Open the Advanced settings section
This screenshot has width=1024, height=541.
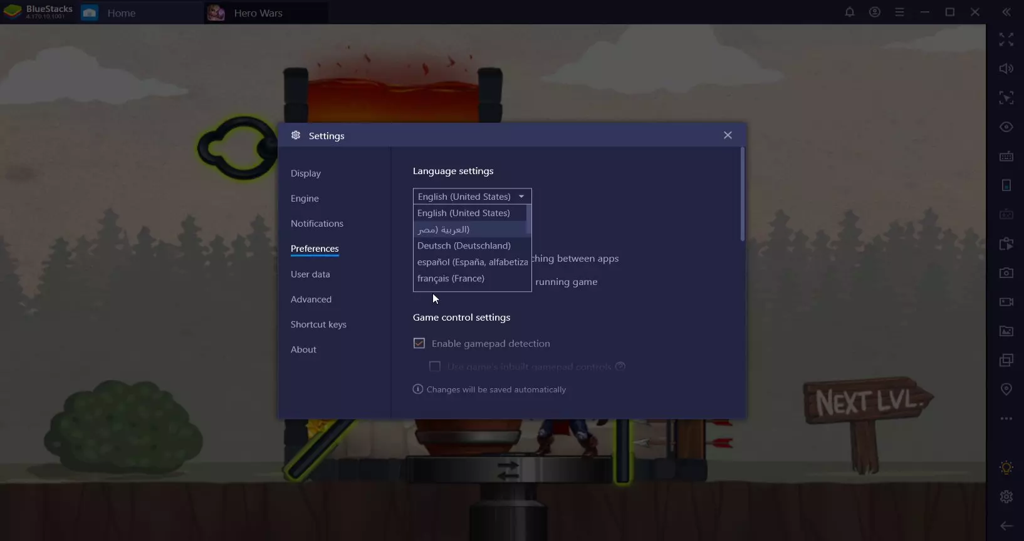pyautogui.click(x=311, y=299)
